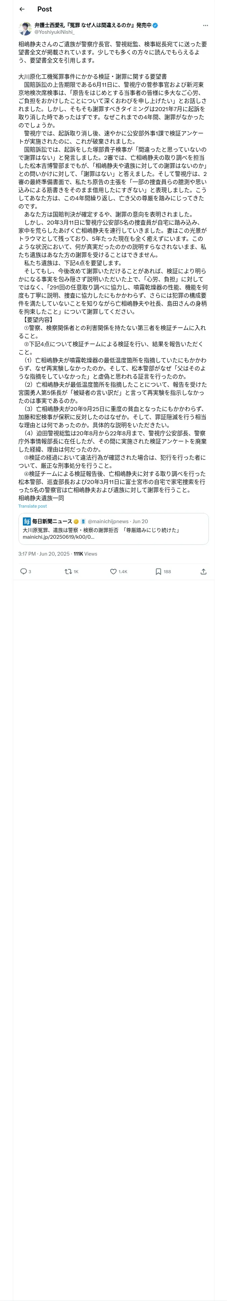Image resolution: width=227 pixels, height=1301 pixels.
Task: Click the blue verified badge icon
Action: pyautogui.click(x=155, y=25)
